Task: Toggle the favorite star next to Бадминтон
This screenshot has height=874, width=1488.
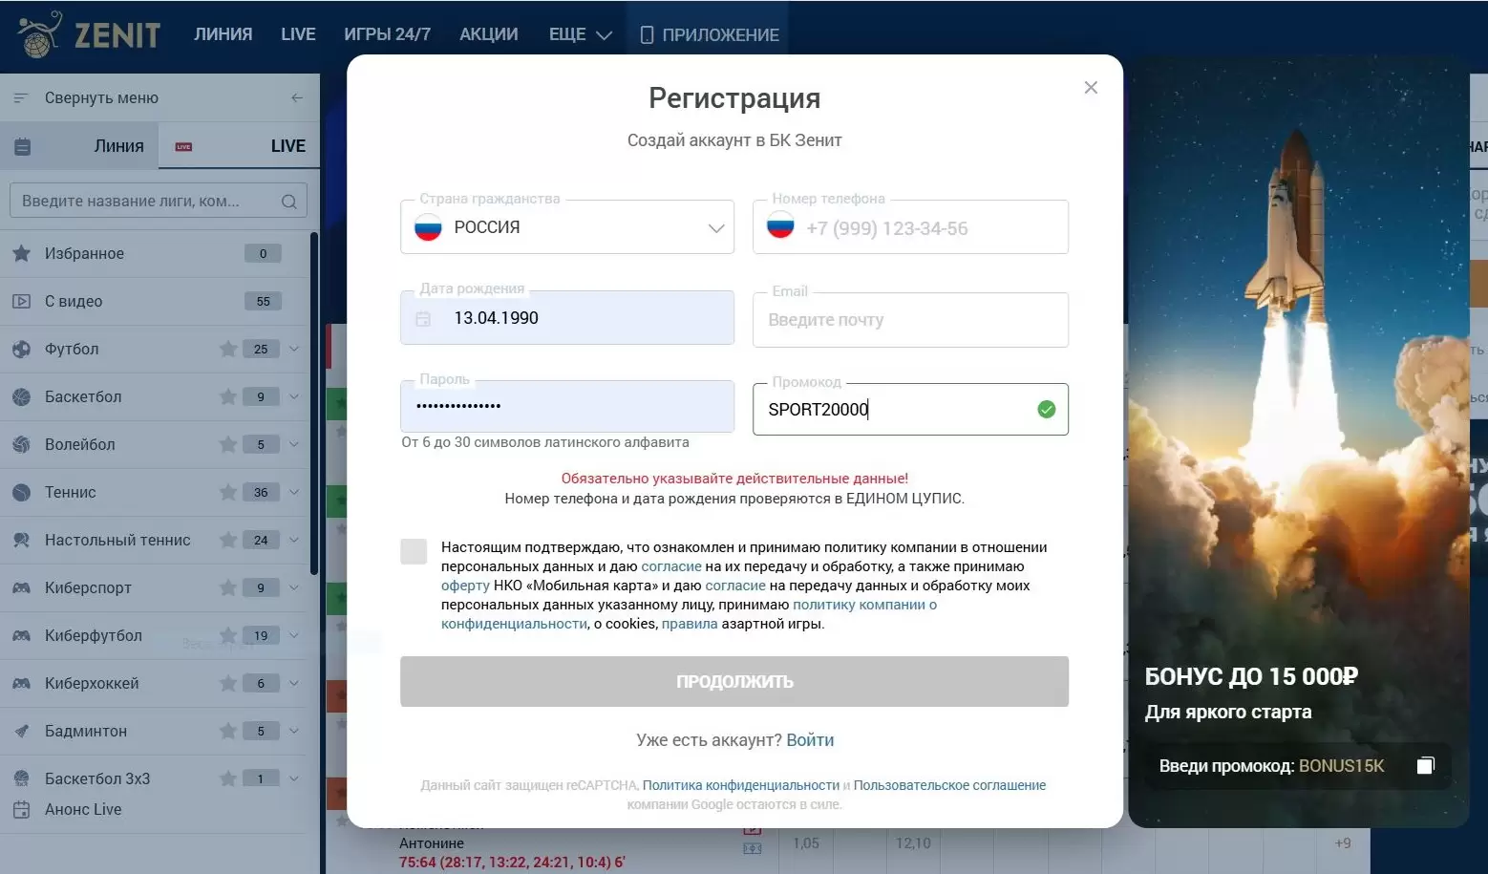Action: [227, 731]
